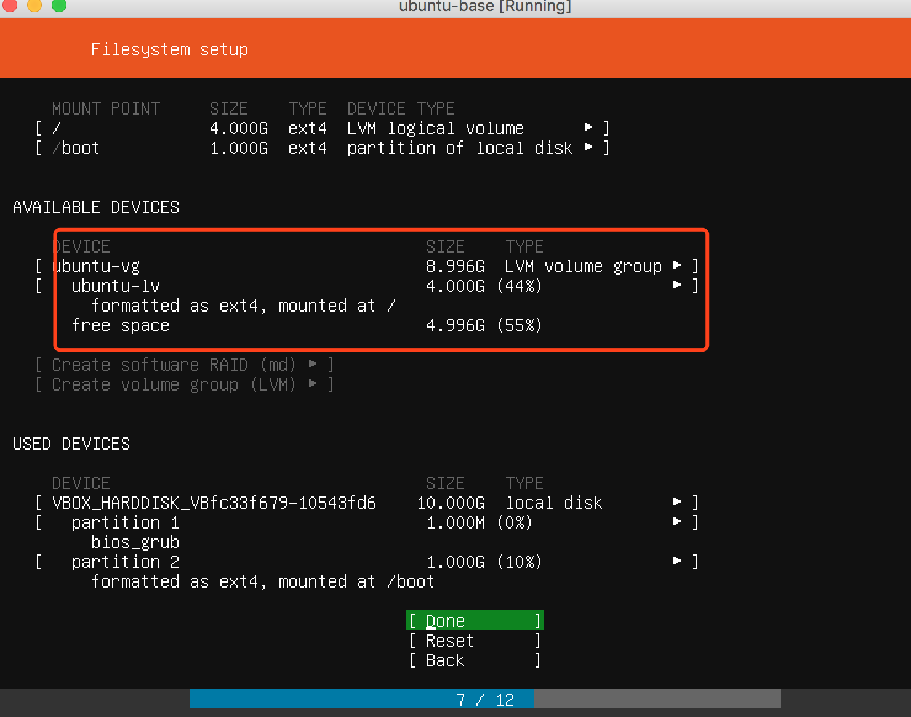Click the 4.996G (55%) free space size

click(x=484, y=325)
